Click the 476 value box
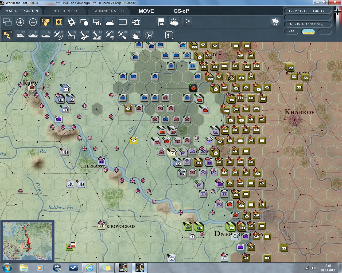The width and height of the screenshot is (342, 273). pos(292,31)
